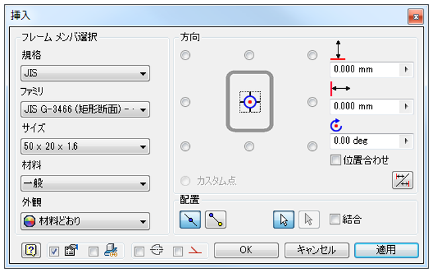Click the properties sheet icon in bottom bar
The width and height of the screenshot is (431, 271).
[x=71, y=250]
